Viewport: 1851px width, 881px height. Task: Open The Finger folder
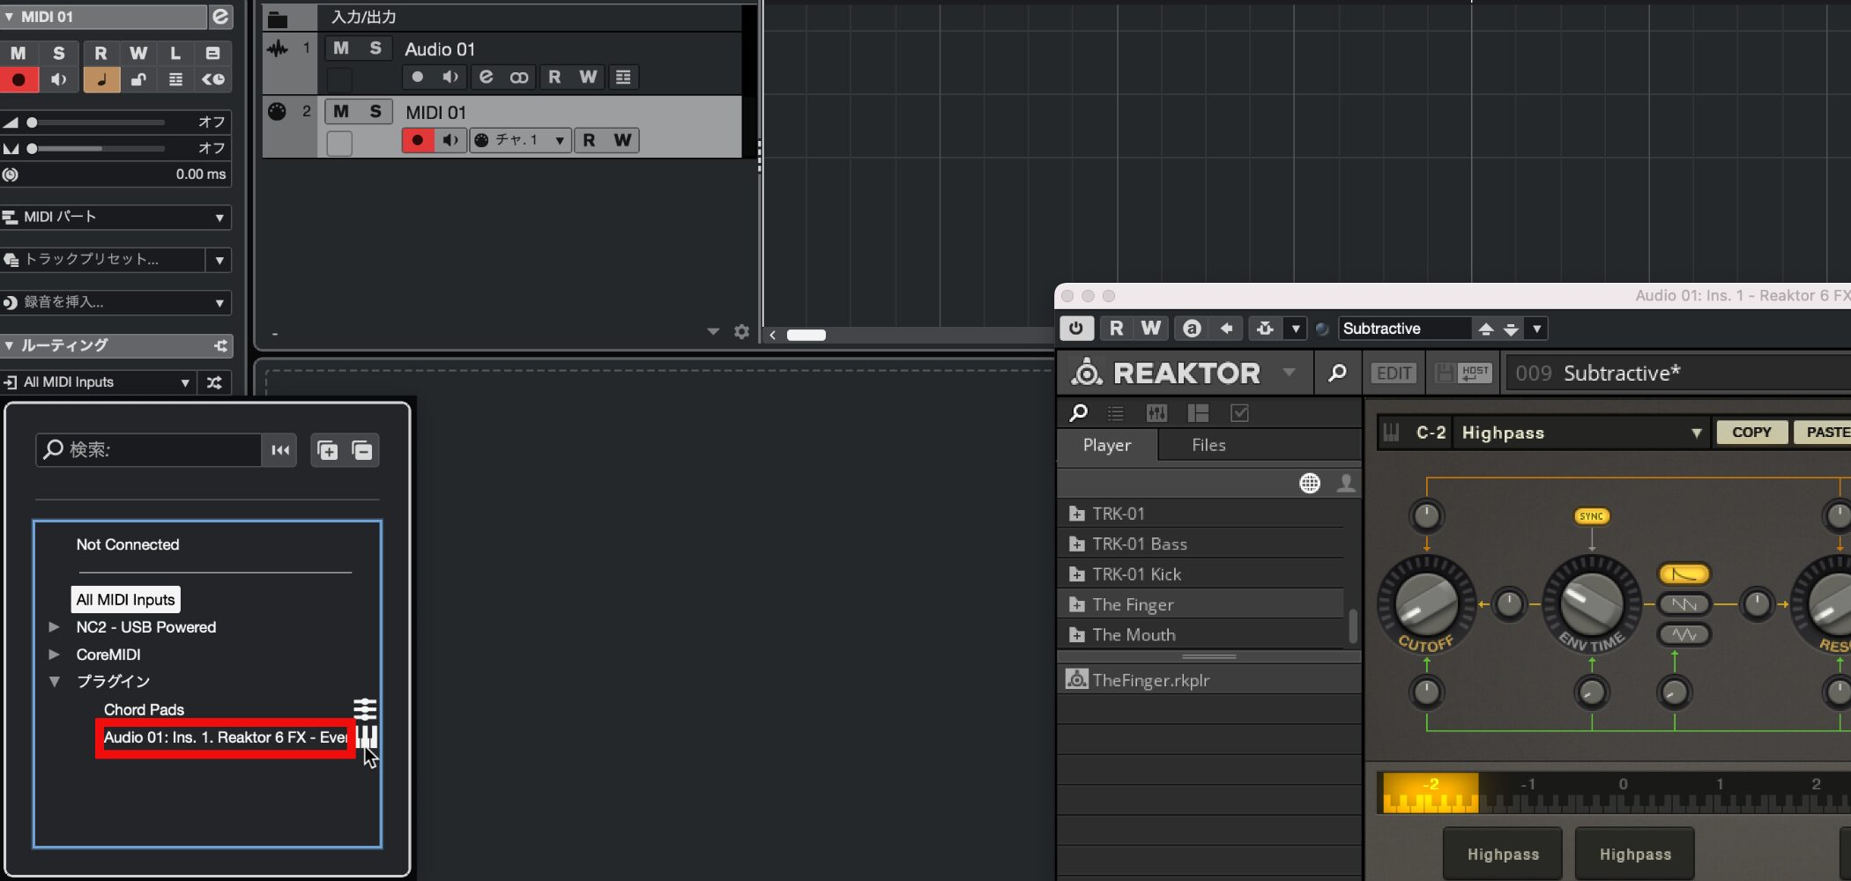[x=1201, y=605]
